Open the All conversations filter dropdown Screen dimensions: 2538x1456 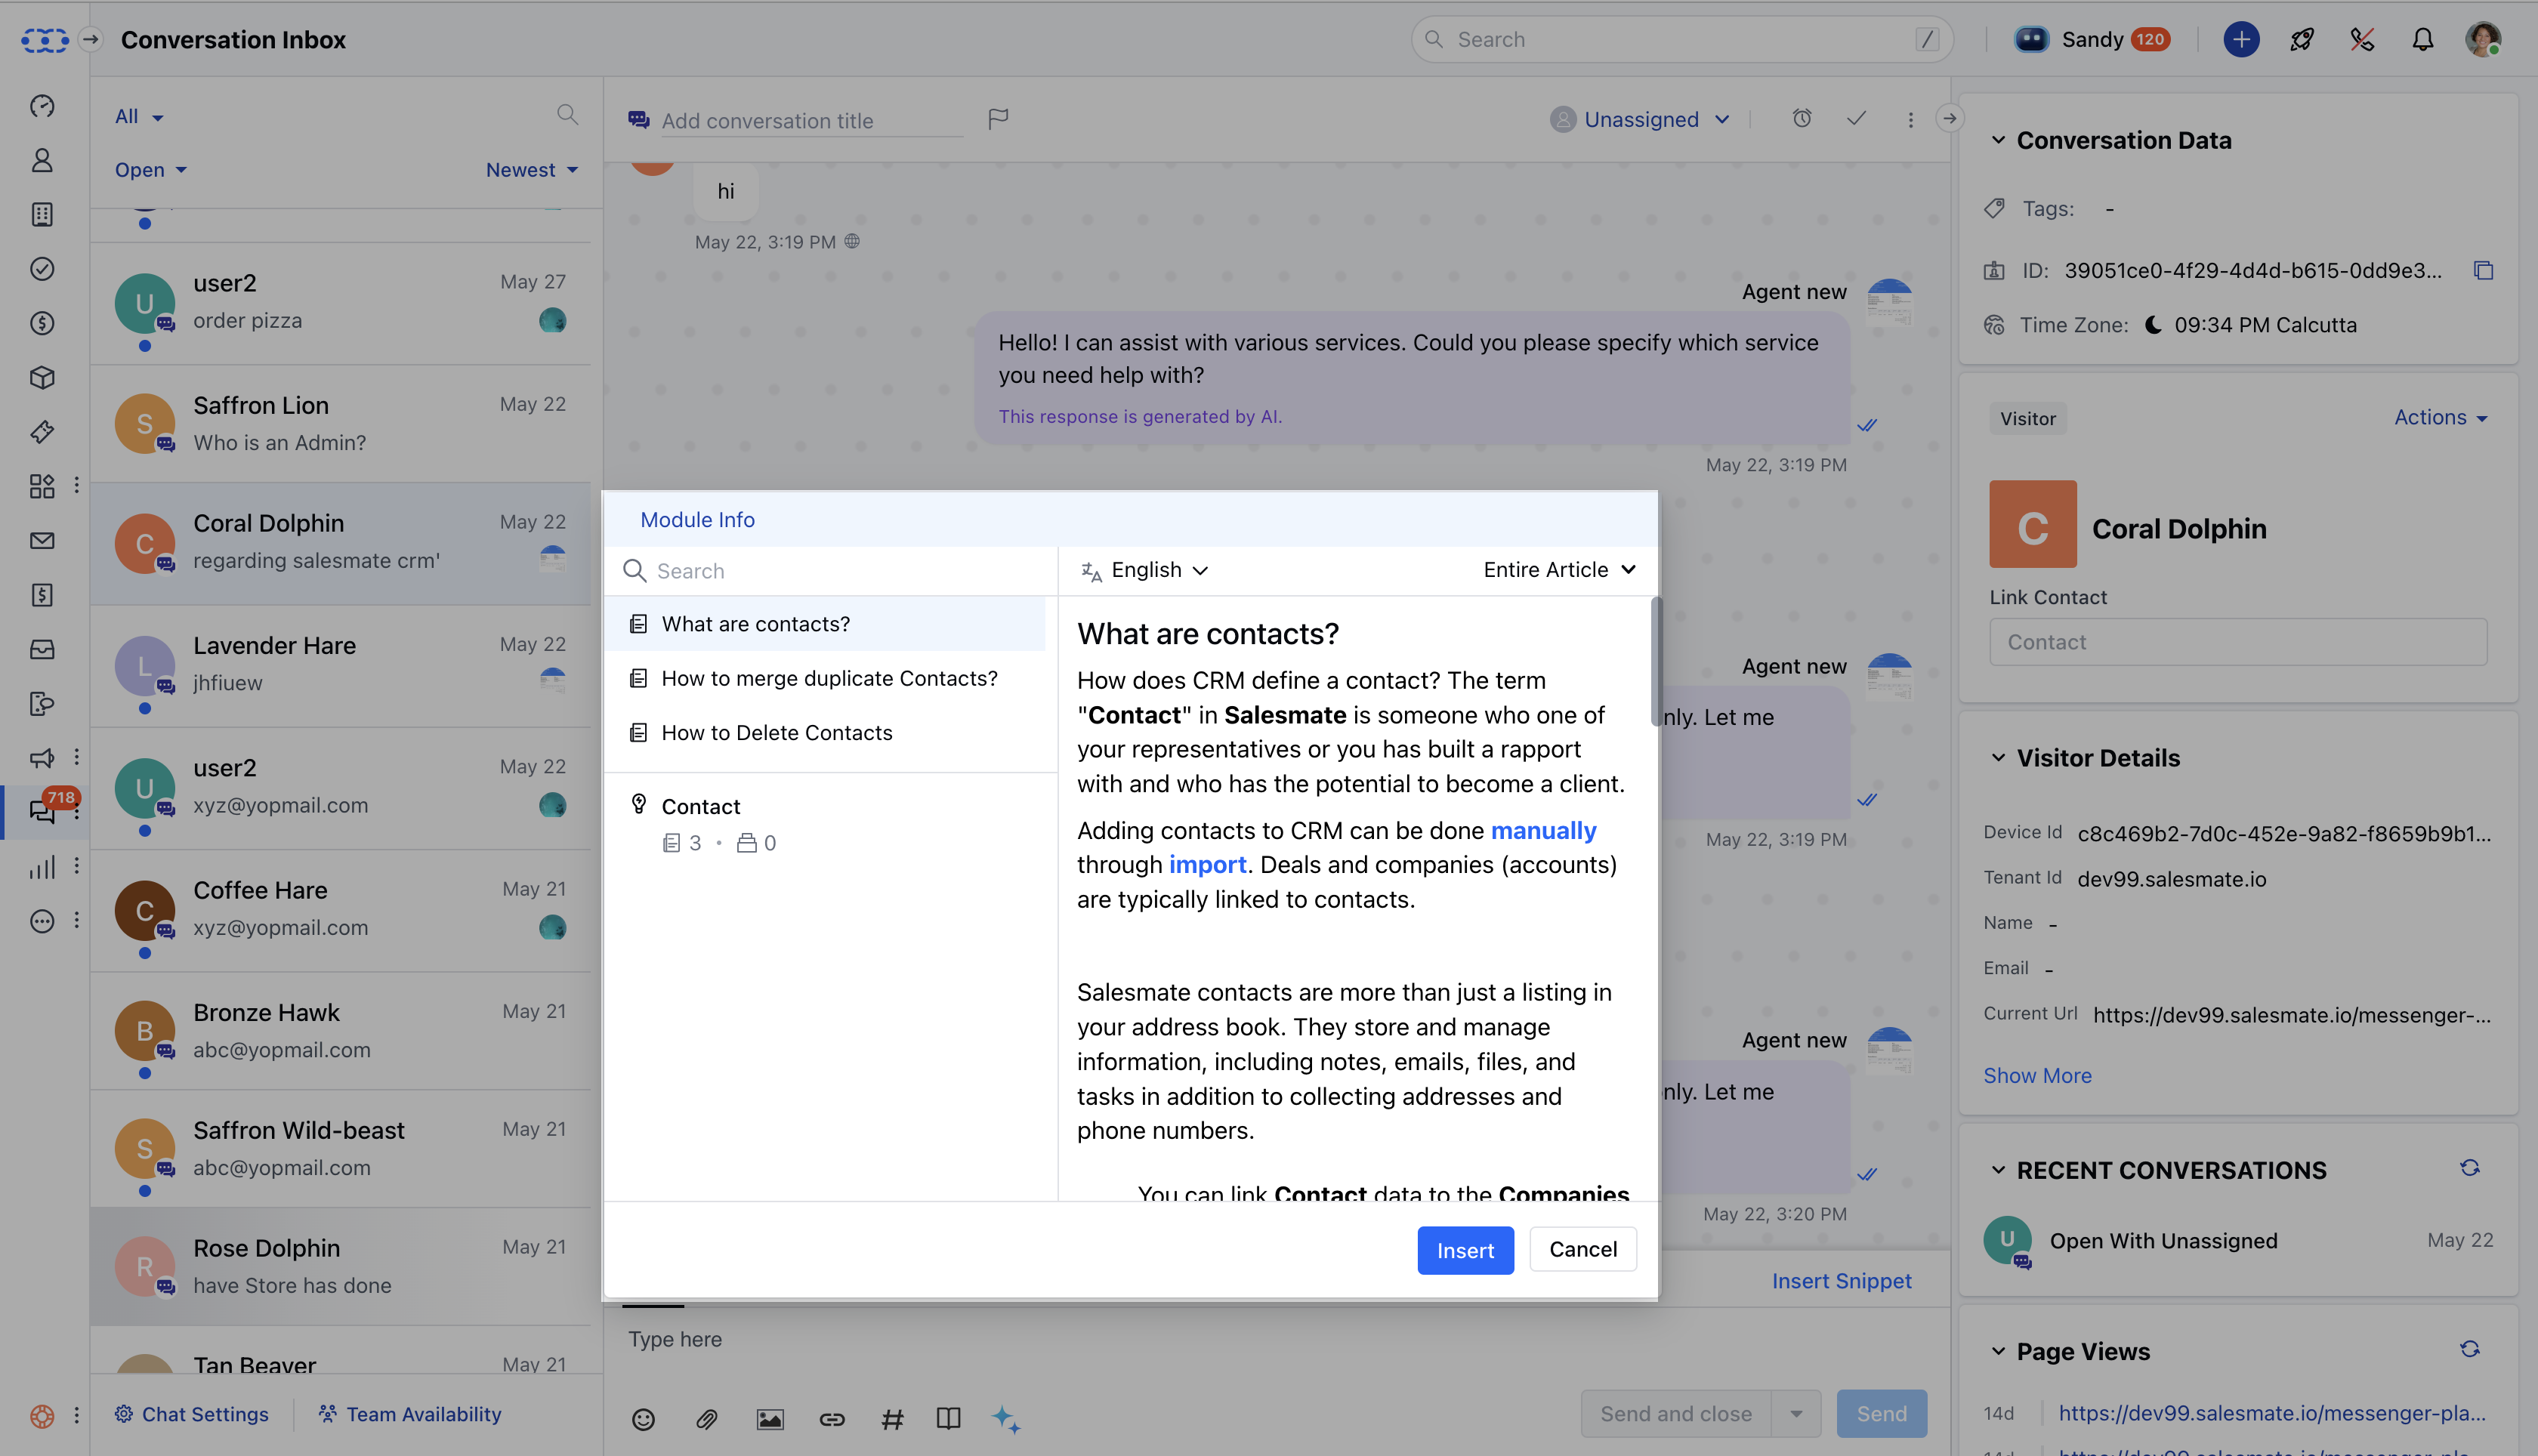click(139, 116)
